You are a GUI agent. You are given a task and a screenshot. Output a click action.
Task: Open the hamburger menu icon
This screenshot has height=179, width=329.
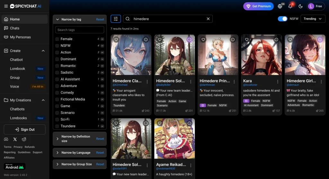(x=6, y=6)
